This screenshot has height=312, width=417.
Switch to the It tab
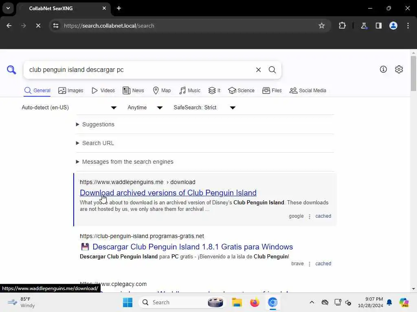click(214, 91)
